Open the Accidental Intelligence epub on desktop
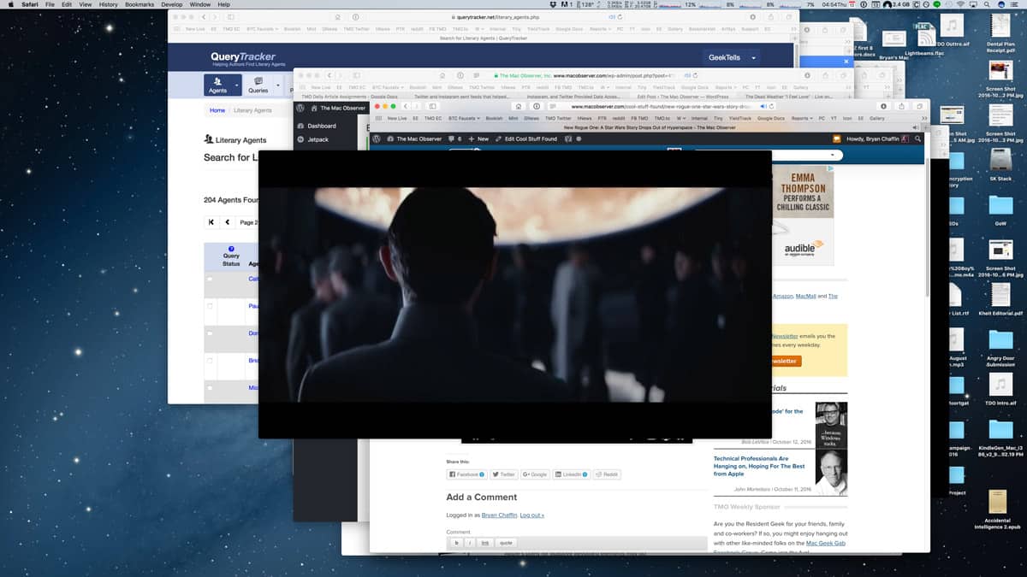 point(996,502)
